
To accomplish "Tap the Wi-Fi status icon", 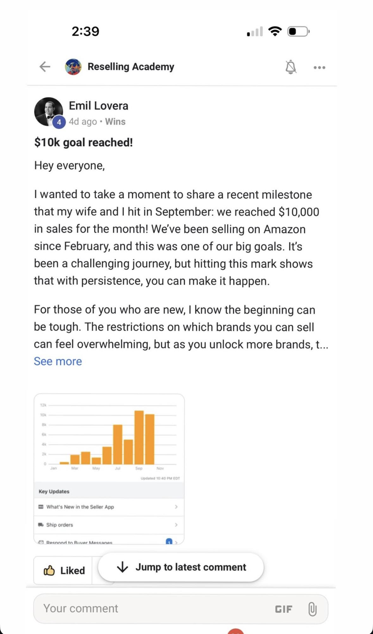I will (x=275, y=31).
